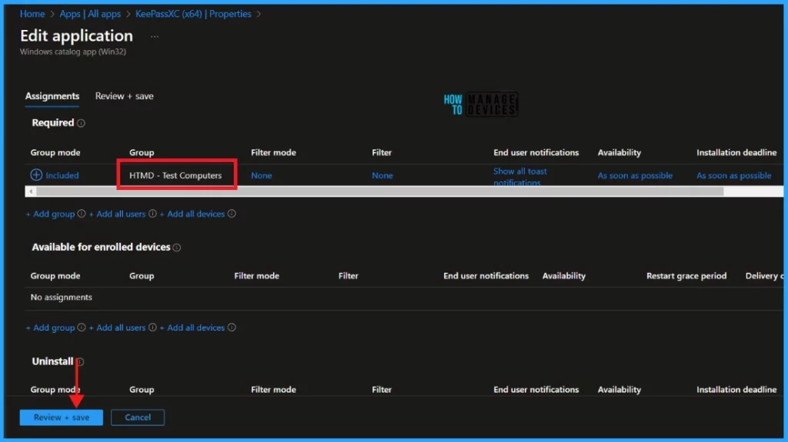Open info icon after Add group under Required
Image resolution: width=788 pixels, height=442 pixels.
[x=82, y=214]
